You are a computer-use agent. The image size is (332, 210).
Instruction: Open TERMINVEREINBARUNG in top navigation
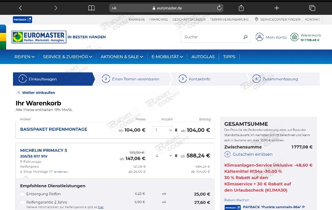tap(230, 19)
